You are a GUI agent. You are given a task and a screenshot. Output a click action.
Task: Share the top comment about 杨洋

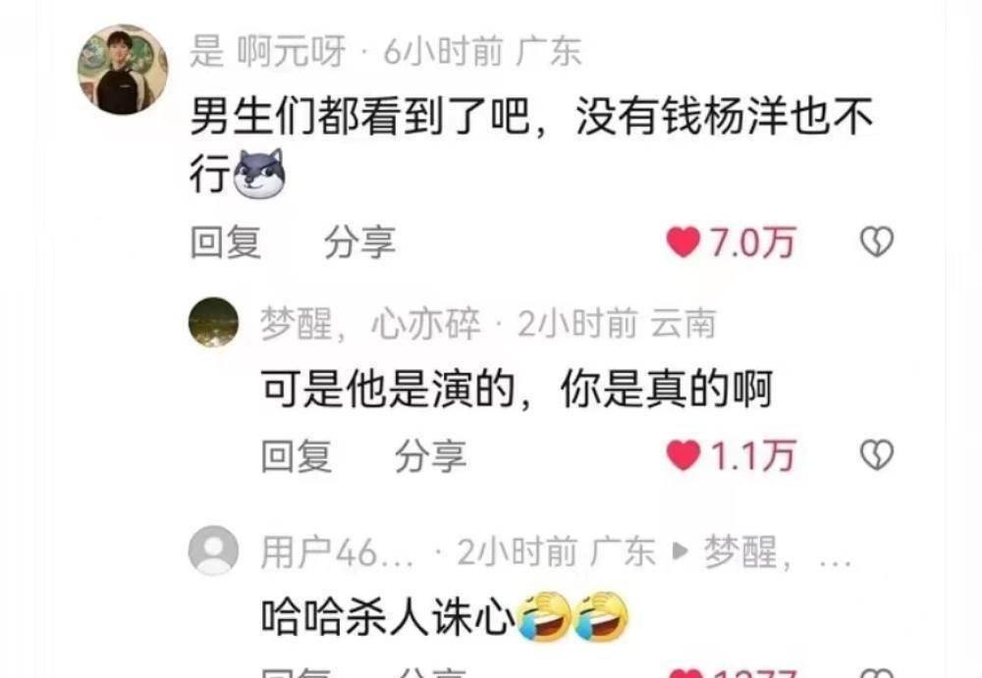359,242
